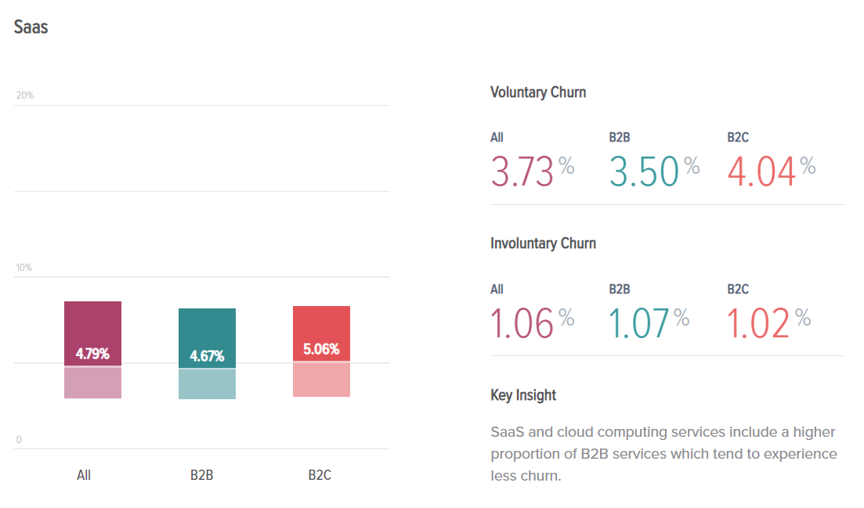The width and height of the screenshot is (864, 508).
Task: Click the Key Insight heading
Action: (523, 395)
